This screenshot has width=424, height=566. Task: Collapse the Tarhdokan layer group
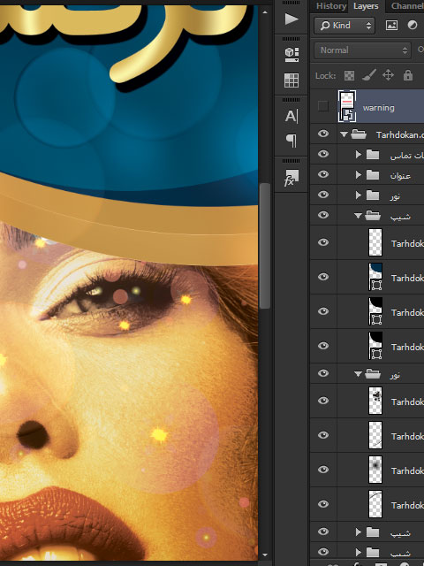[344, 134]
